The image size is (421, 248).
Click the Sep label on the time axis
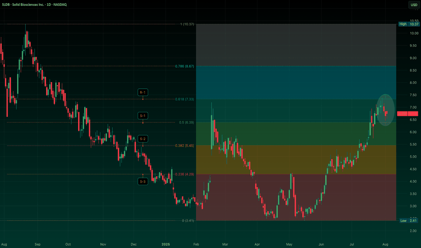pos(37,244)
